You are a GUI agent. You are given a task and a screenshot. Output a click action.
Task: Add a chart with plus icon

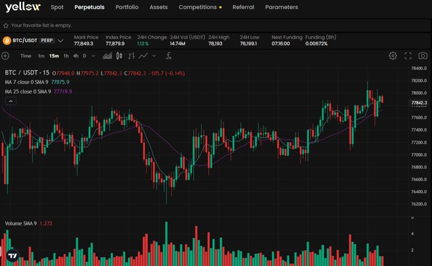[x=5, y=56]
